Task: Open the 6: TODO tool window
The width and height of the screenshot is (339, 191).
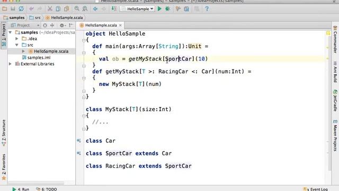Action: 47,189
